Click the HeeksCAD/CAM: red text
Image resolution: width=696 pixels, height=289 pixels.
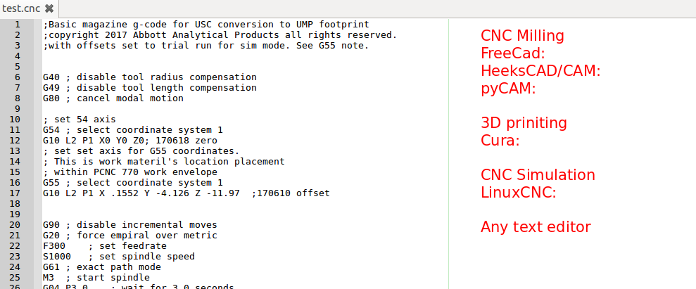pyautogui.click(x=540, y=71)
